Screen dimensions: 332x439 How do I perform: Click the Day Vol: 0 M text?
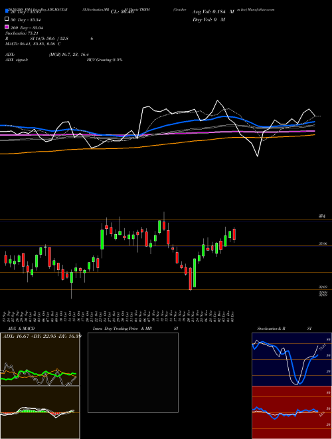208,19
